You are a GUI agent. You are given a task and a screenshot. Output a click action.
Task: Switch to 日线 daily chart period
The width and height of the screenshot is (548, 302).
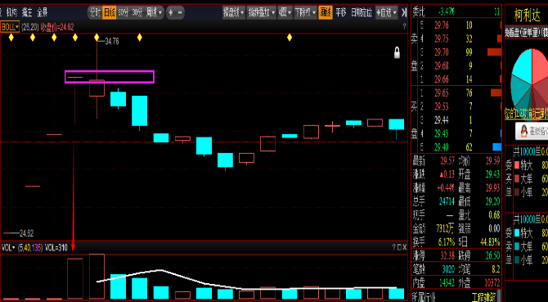(x=110, y=13)
